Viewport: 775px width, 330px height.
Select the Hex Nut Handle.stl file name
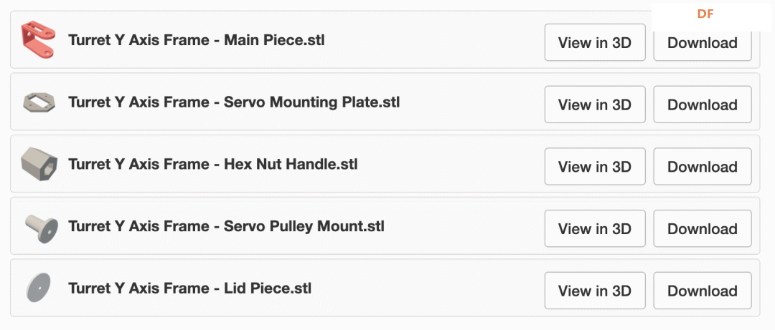(x=212, y=165)
